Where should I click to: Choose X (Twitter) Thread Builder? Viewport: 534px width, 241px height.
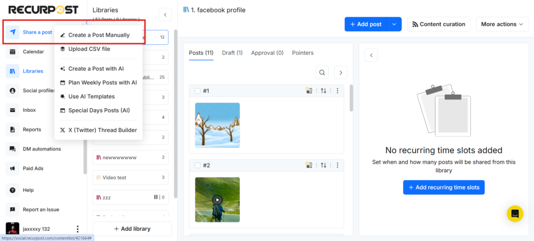(x=99, y=130)
